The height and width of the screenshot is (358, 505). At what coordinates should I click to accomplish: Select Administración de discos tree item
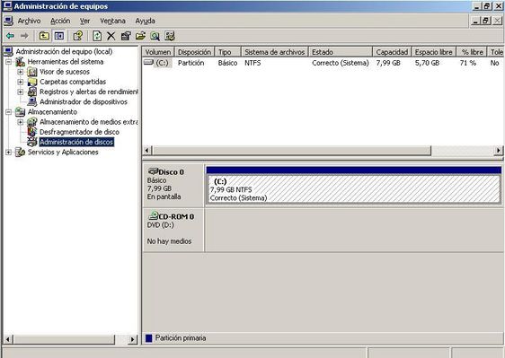click(76, 142)
